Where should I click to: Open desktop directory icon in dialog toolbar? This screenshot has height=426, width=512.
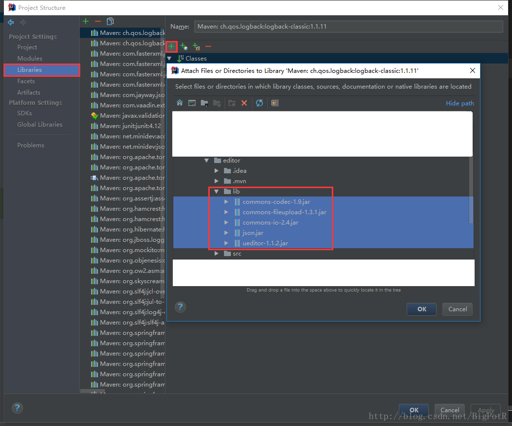click(x=192, y=103)
